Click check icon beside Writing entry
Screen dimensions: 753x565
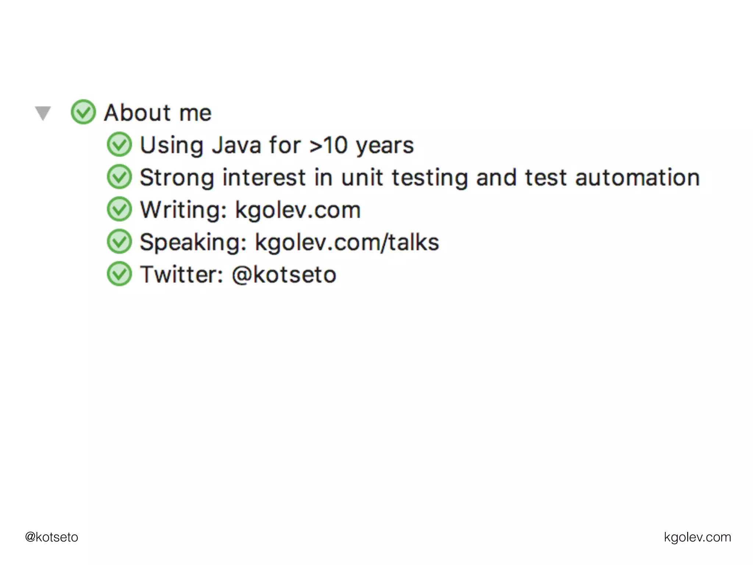(x=119, y=209)
